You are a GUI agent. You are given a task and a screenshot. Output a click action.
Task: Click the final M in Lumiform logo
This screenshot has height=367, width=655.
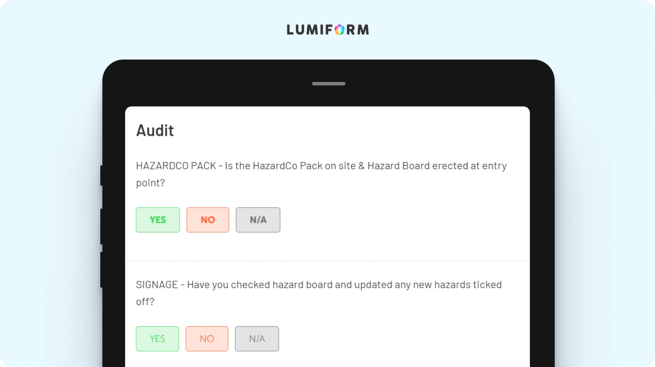[x=363, y=30]
